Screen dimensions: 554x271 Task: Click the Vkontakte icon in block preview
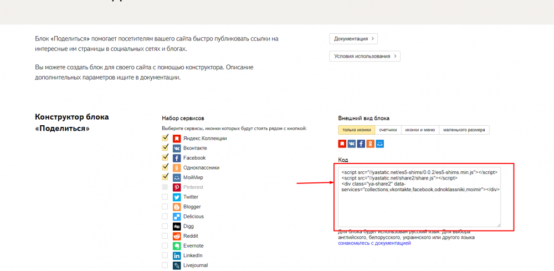pyautogui.click(x=352, y=144)
